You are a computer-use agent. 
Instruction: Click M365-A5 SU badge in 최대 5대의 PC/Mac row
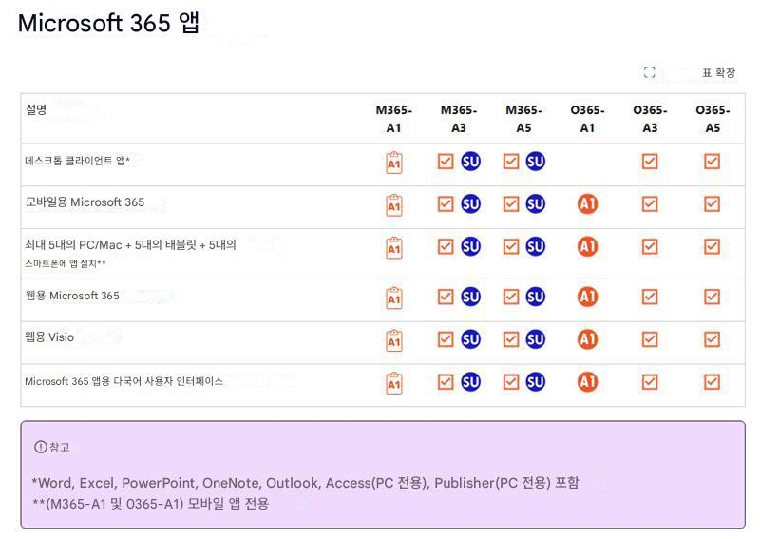click(536, 247)
